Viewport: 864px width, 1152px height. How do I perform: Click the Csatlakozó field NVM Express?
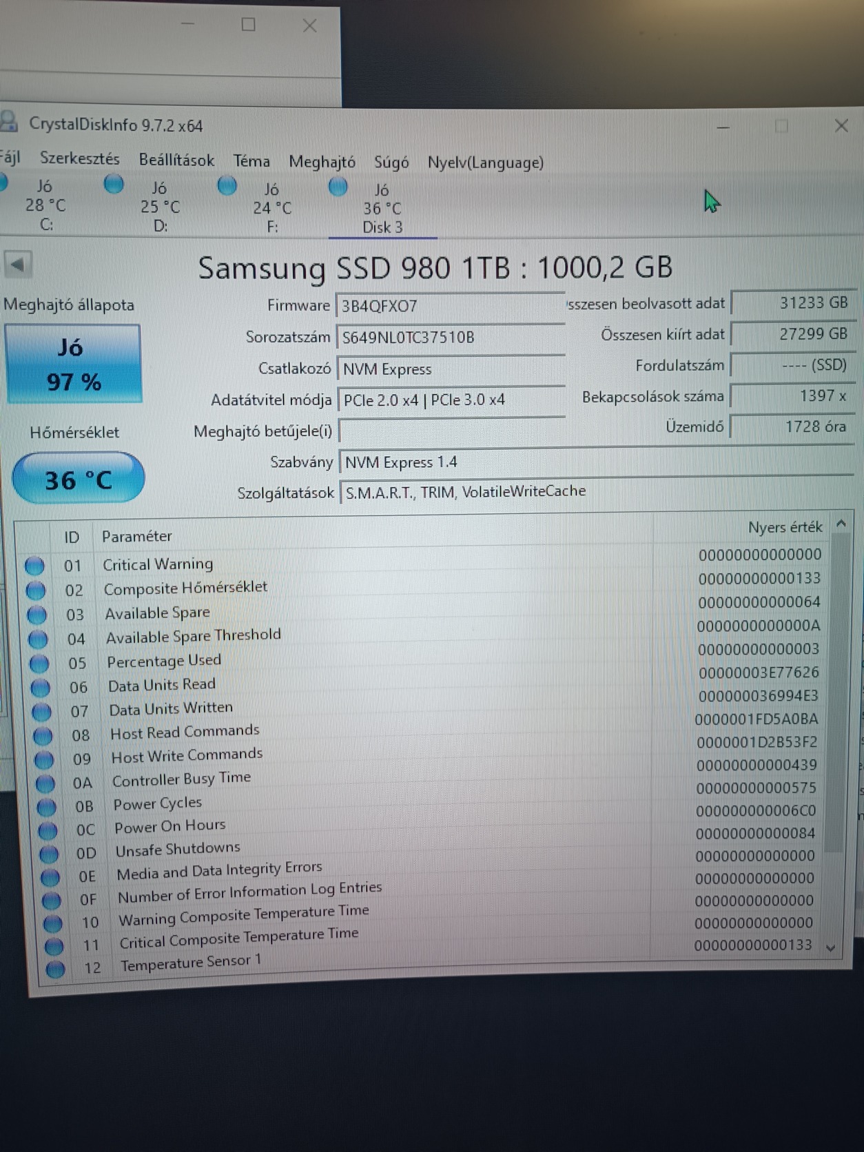(x=451, y=369)
